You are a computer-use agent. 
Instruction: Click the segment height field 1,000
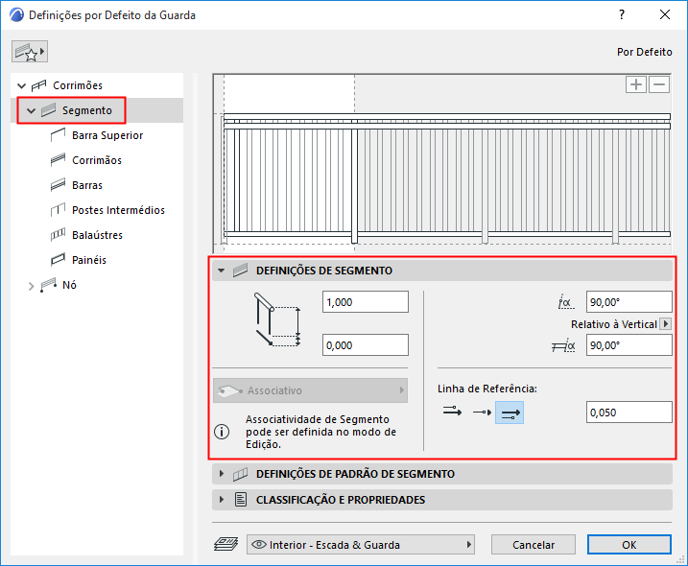(366, 302)
